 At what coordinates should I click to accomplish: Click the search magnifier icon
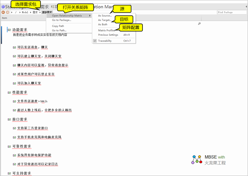(199, 24)
